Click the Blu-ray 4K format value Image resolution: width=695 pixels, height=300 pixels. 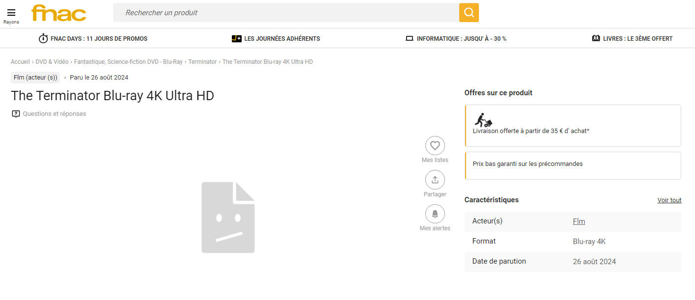click(589, 242)
